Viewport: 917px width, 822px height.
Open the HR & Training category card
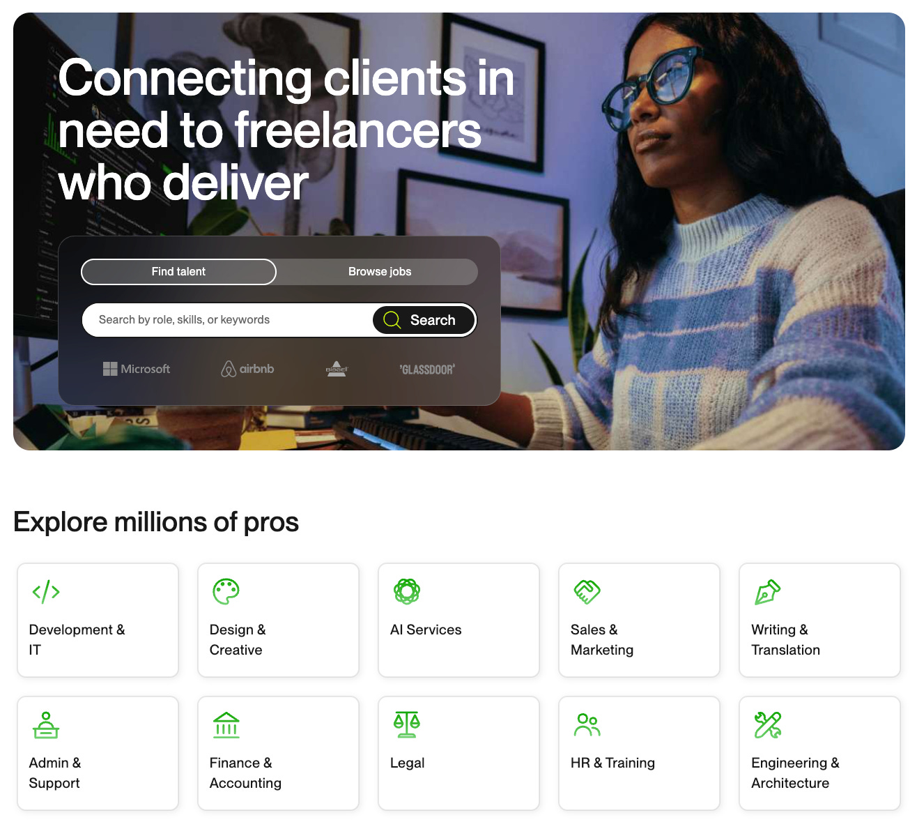(x=639, y=754)
